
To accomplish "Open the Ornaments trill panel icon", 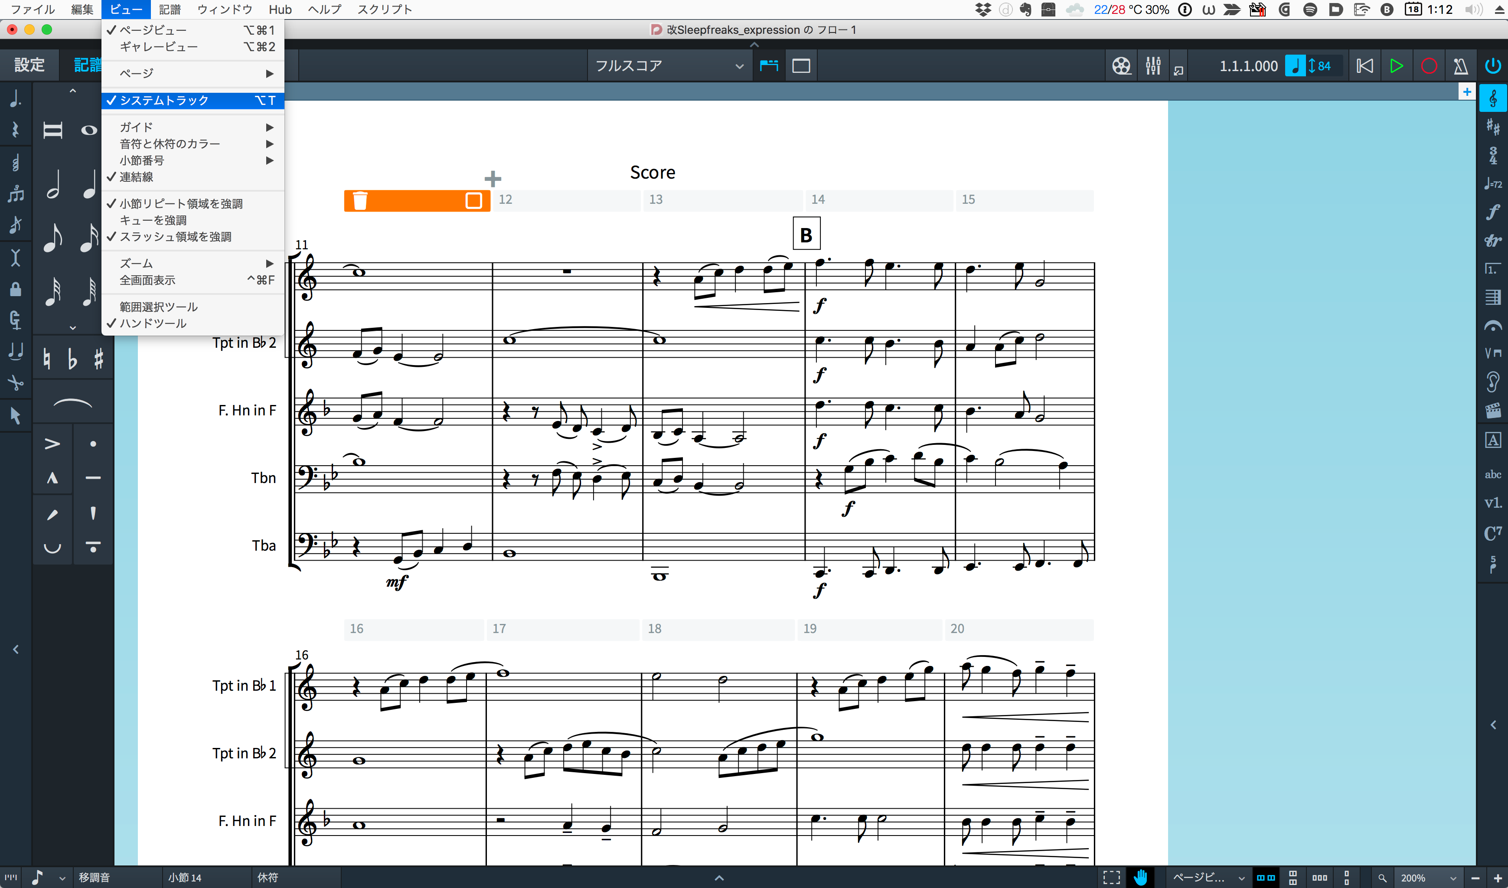I will coord(1492,241).
